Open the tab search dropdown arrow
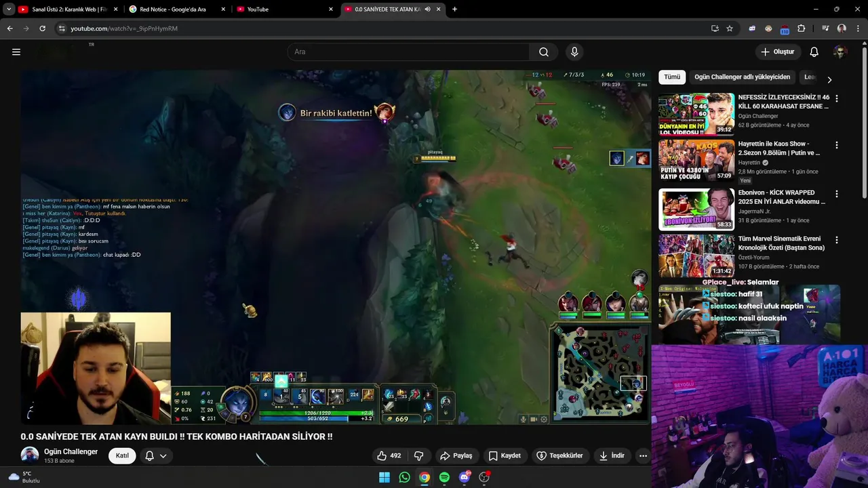The image size is (868, 488). (x=9, y=9)
